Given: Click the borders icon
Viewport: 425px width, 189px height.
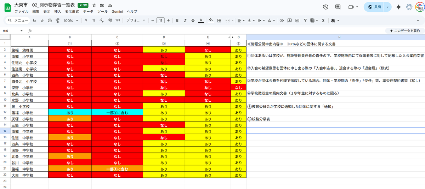Looking at the screenshot, I should (x=219, y=20).
